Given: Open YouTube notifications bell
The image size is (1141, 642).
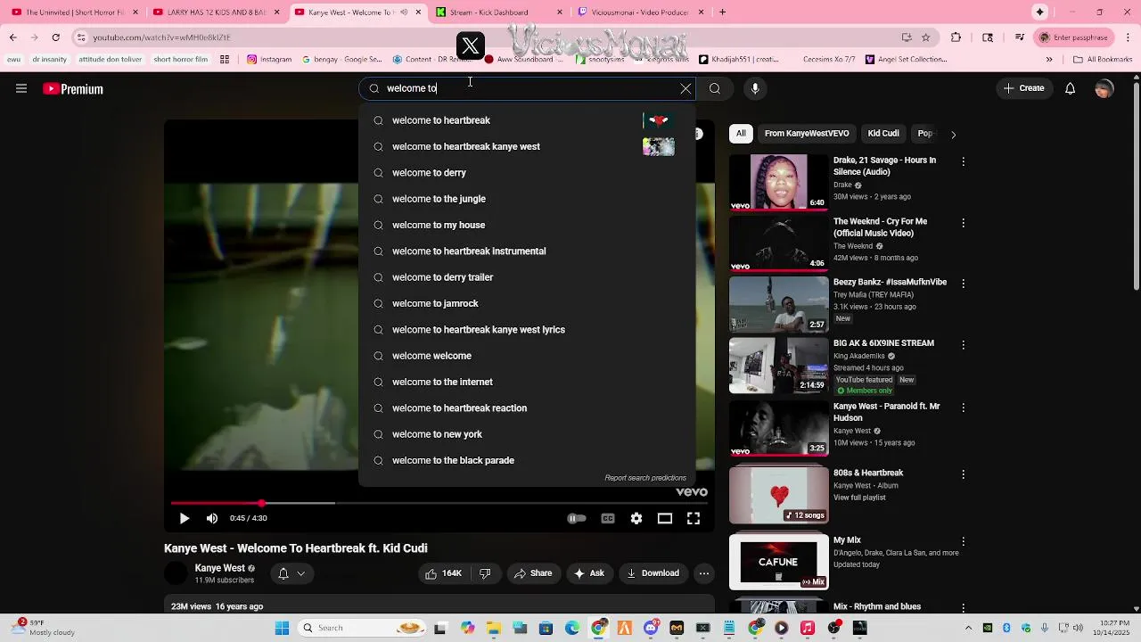Looking at the screenshot, I should click(x=1071, y=88).
